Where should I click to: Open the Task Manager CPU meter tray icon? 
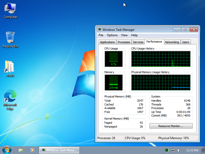tap(167, 150)
